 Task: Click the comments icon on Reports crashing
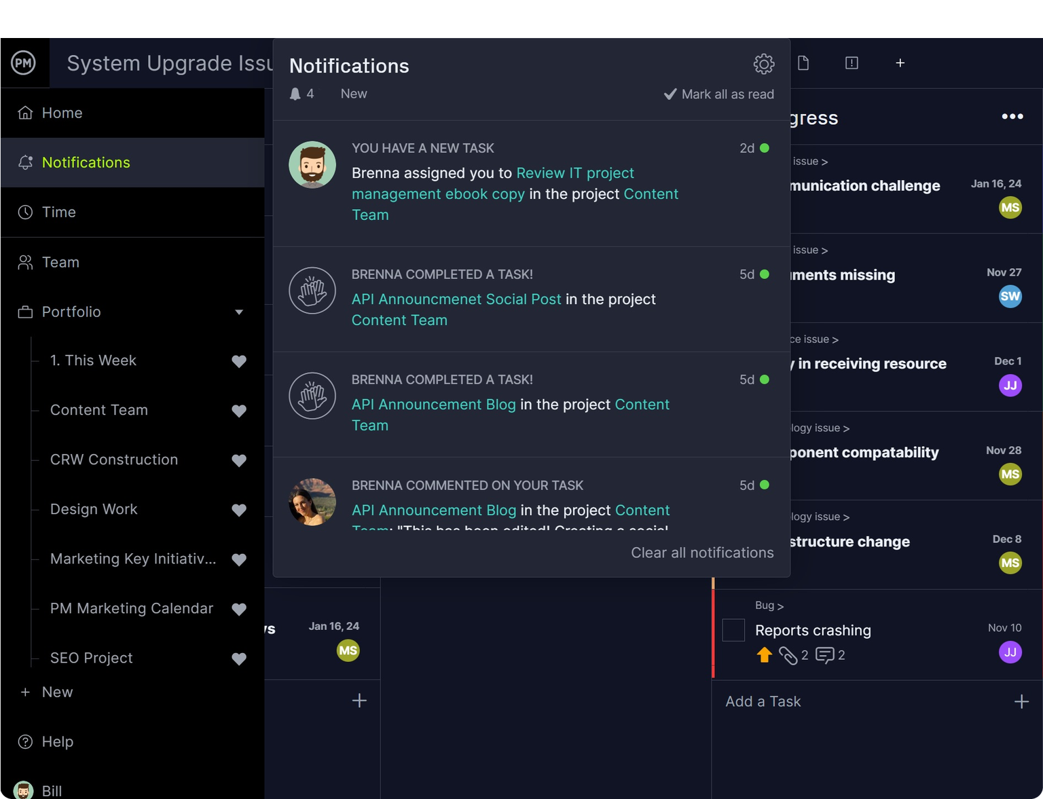[x=825, y=655]
